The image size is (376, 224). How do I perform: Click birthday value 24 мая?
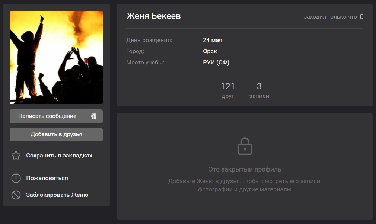pyautogui.click(x=213, y=40)
